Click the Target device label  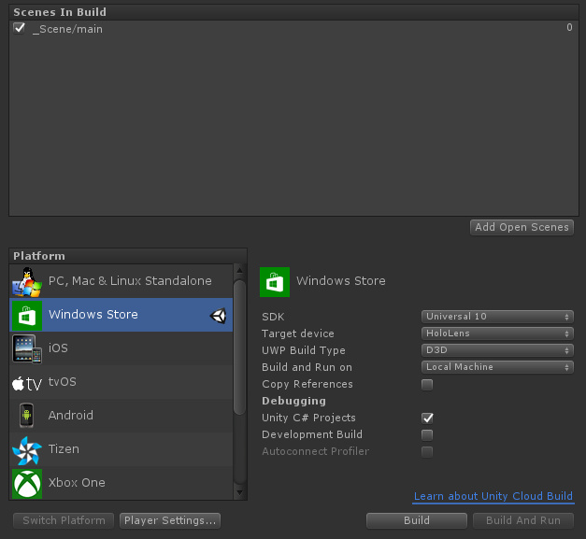click(x=298, y=333)
